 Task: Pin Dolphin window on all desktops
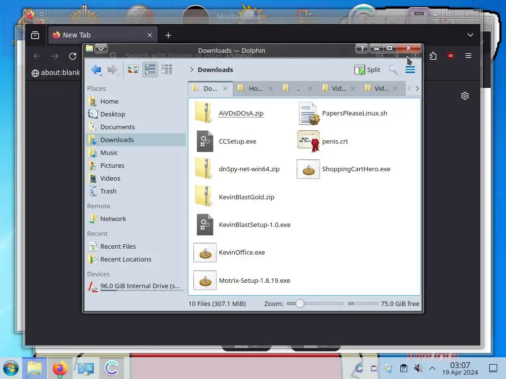point(101,48)
